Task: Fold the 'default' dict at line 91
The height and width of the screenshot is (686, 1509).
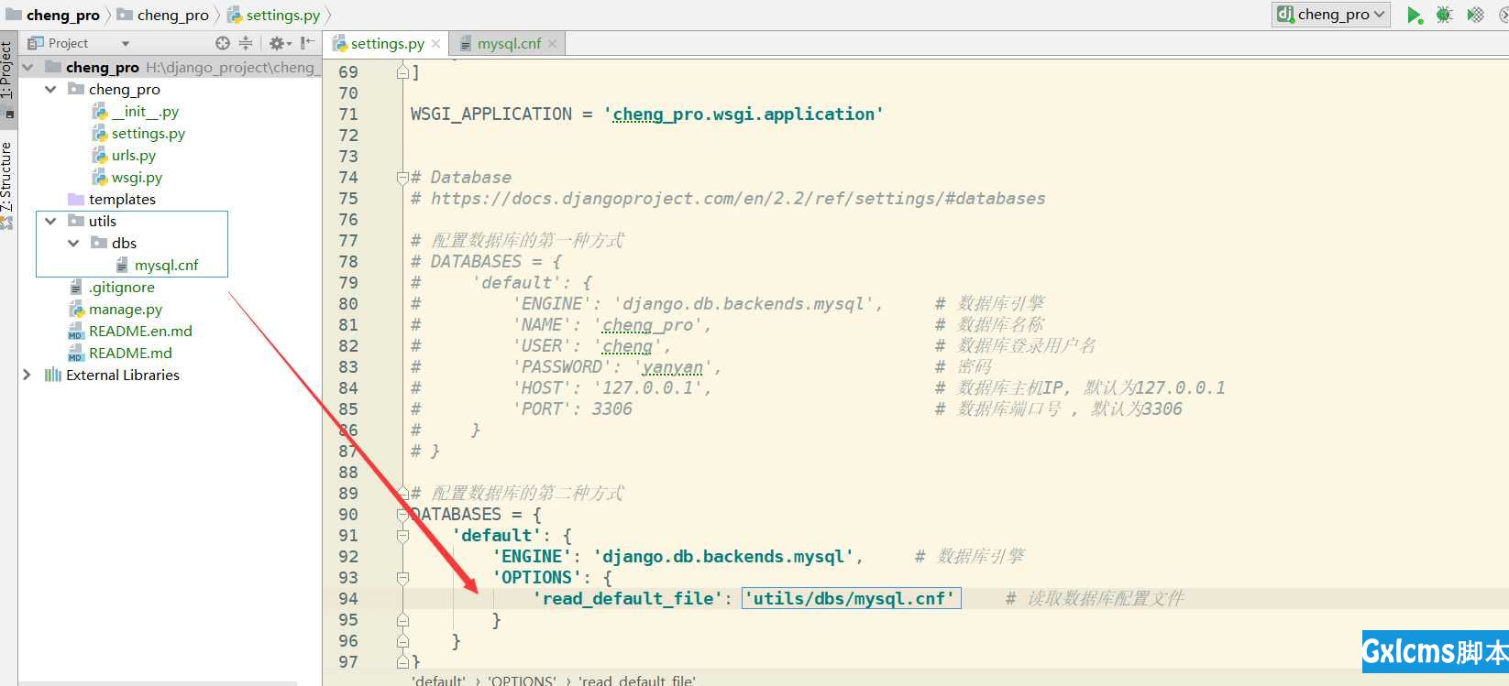Action: coord(402,536)
